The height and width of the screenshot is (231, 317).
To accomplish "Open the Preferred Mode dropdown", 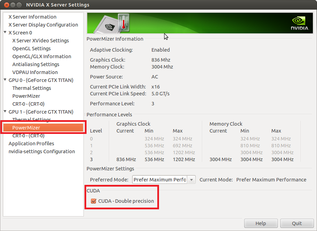I will (x=164, y=179).
